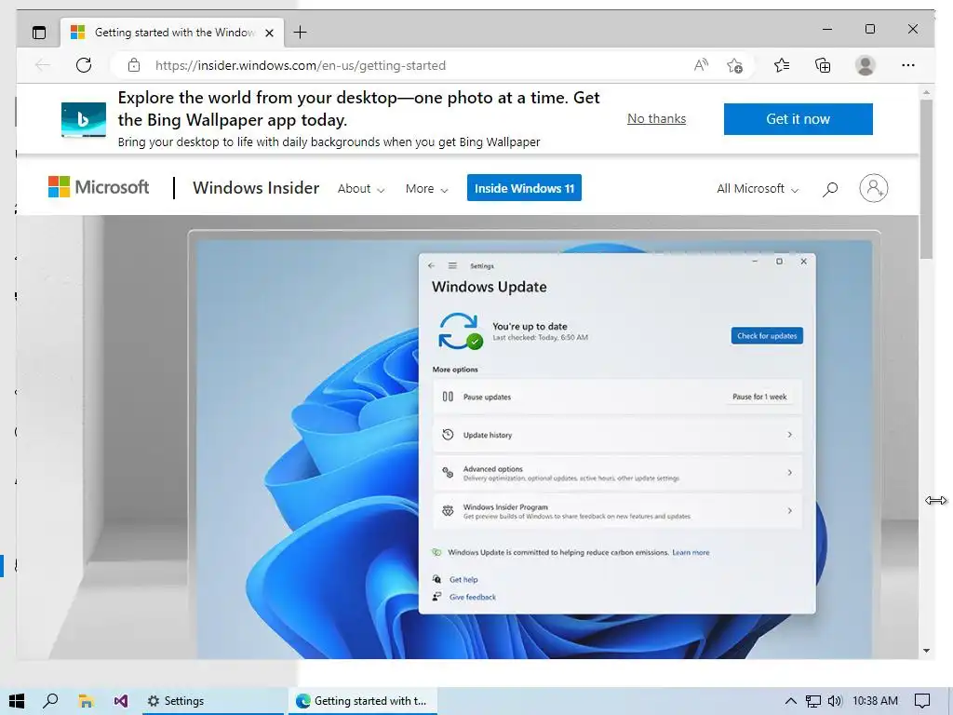Viewport: 953px width, 715px height.
Task: Click the sign-in account icon
Action: point(873,188)
